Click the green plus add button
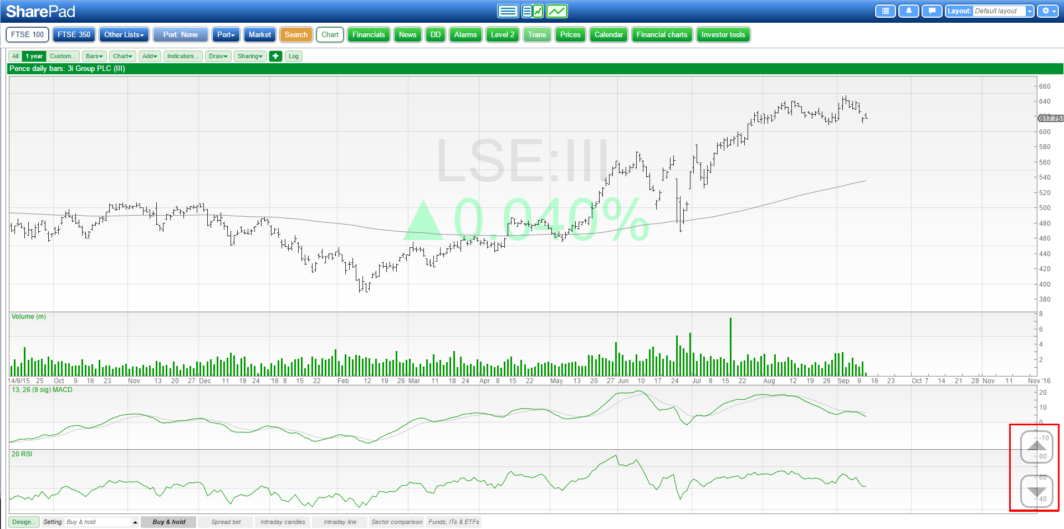 point(275,56)
